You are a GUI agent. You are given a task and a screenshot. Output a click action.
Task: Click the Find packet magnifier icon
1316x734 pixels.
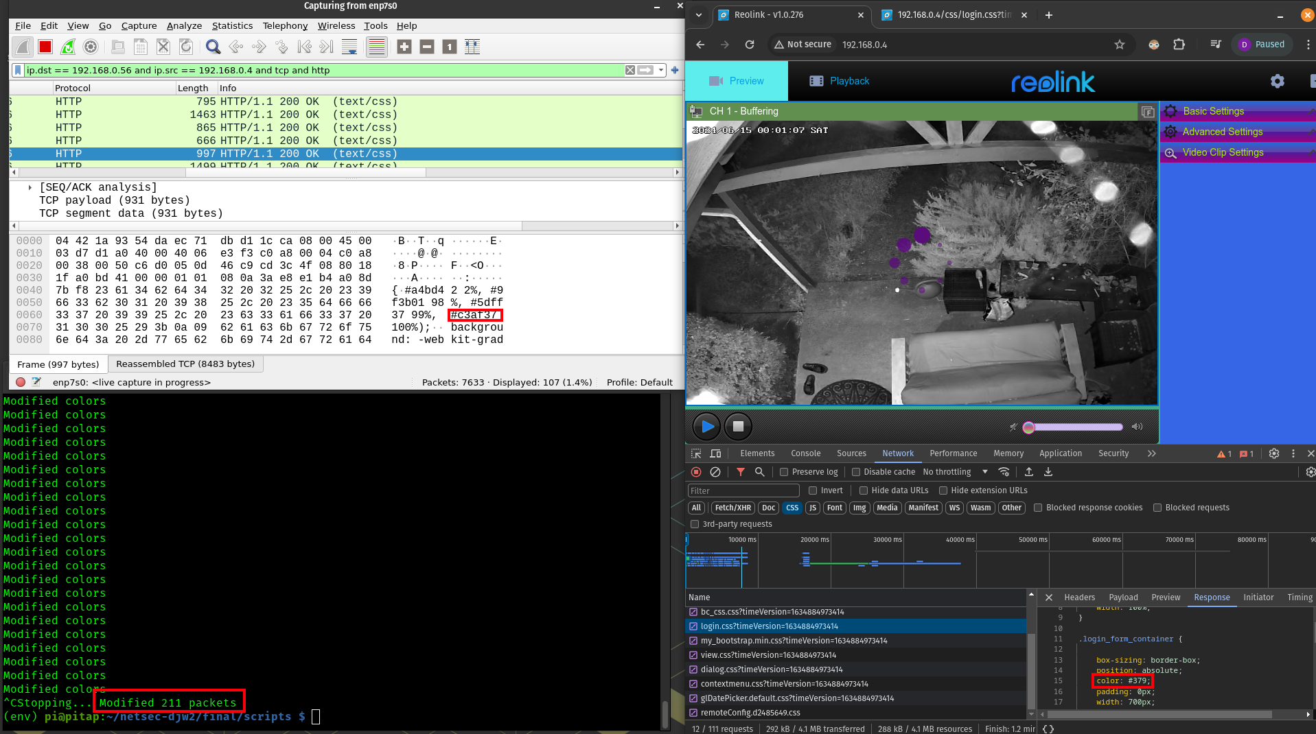pos(213,47)
